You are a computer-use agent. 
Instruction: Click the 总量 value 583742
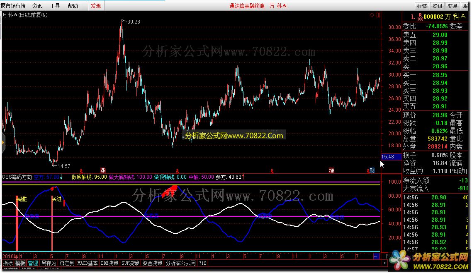[x=438, y=139]
